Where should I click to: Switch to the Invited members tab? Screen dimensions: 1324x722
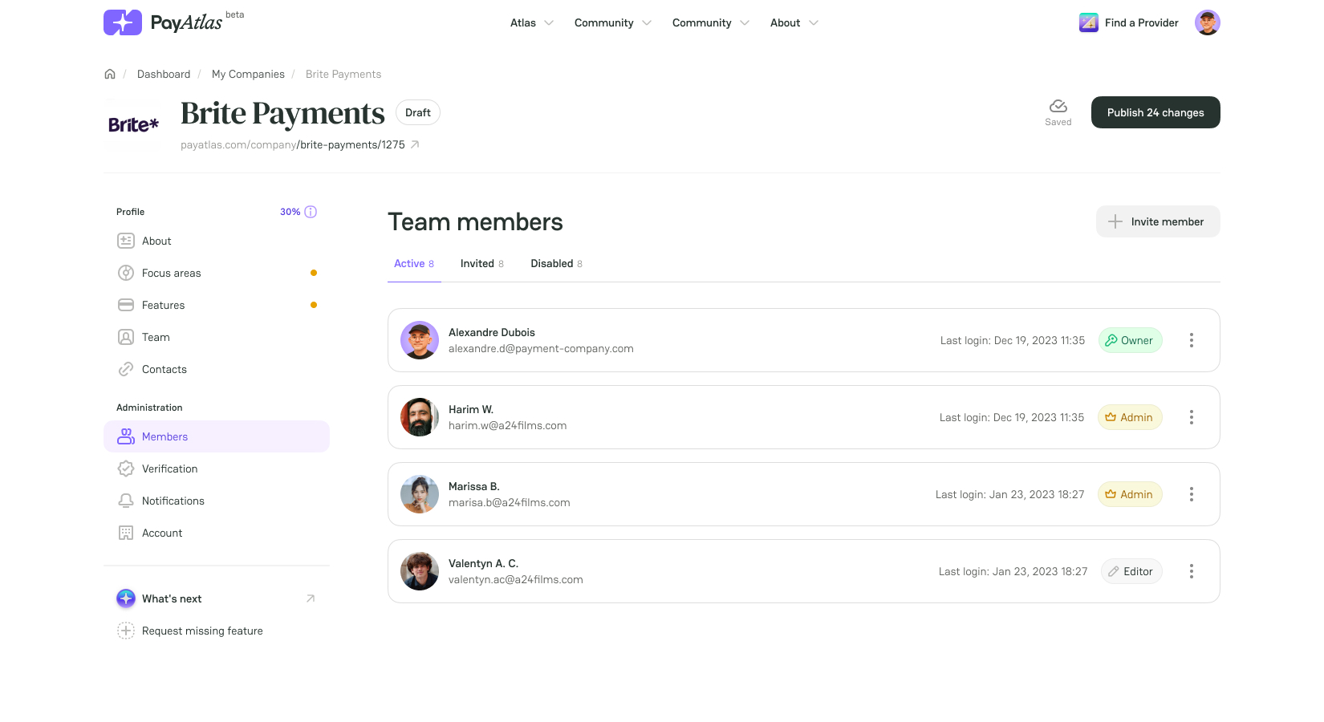(482, 263)
